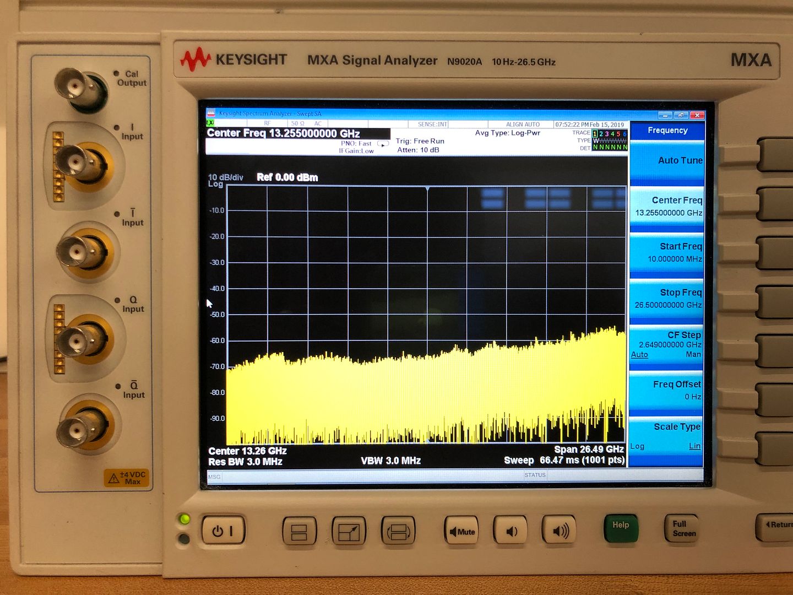Restore the analyzer window with the title-bar button
Screen dimensions: 793x595
(x=681, y=115)
